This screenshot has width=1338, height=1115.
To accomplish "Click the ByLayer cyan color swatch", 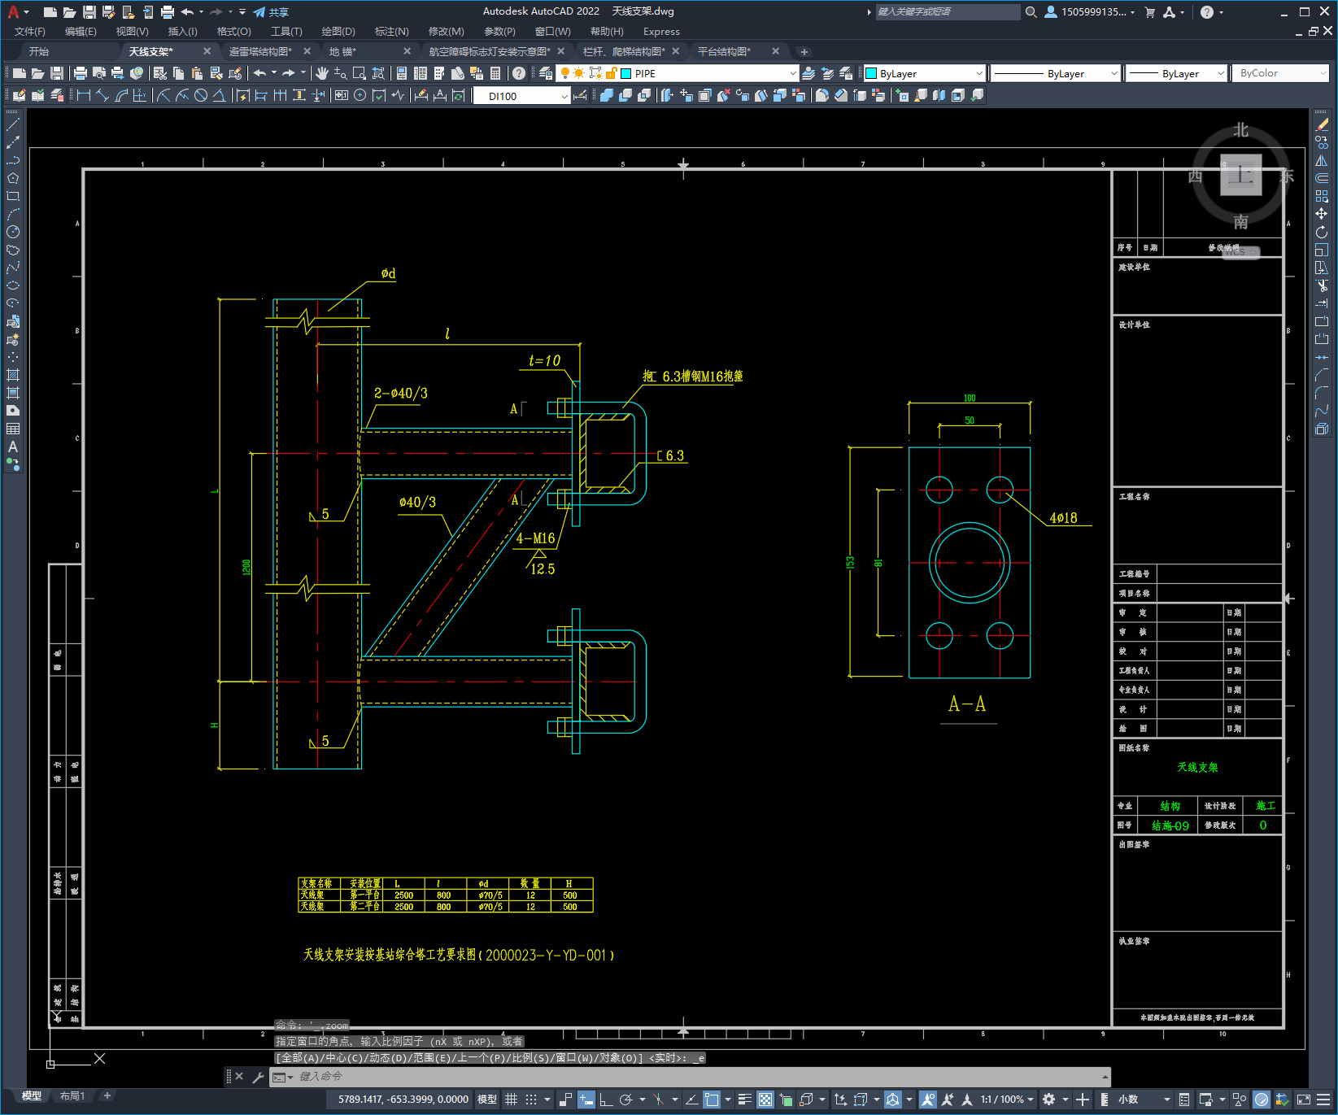I will [871, 73].
